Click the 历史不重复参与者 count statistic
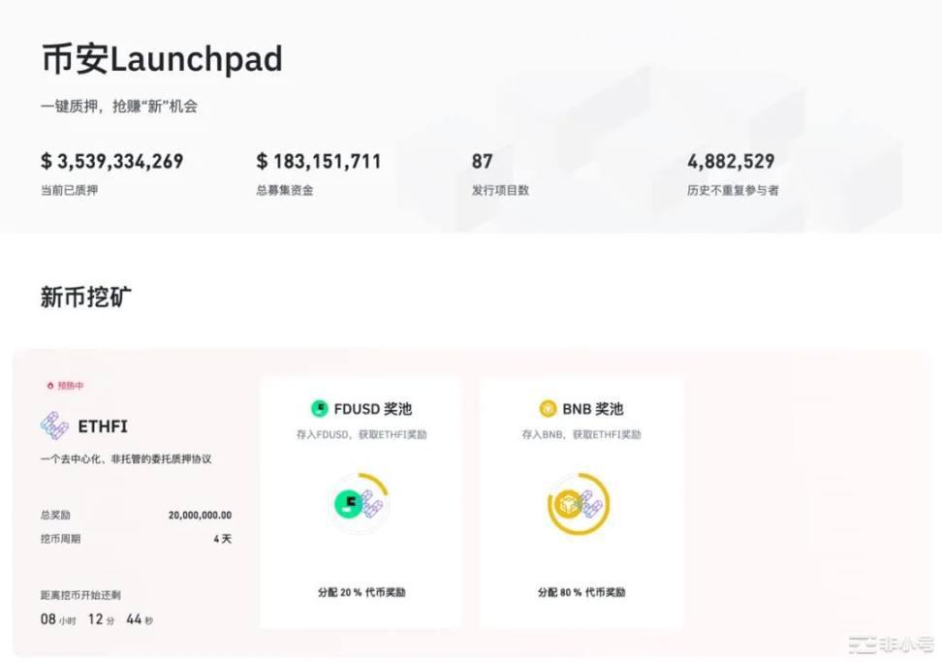 (731, 162)
